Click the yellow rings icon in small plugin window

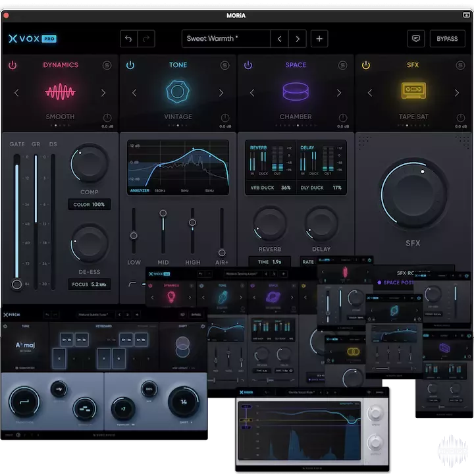click(353, 352)
